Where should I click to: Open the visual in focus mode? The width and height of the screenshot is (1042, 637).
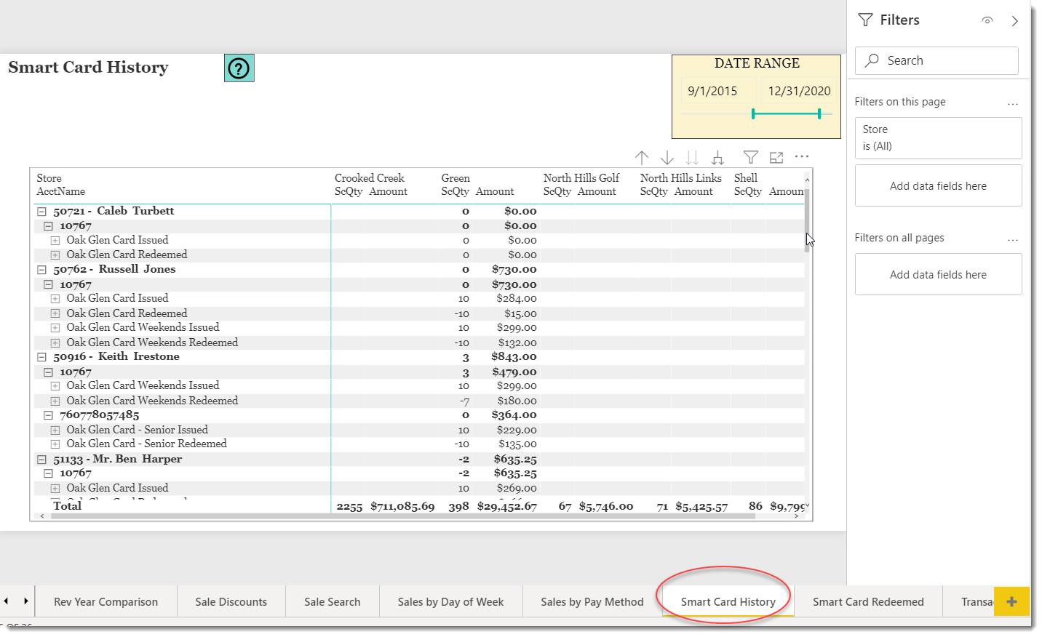pos(776,157)
